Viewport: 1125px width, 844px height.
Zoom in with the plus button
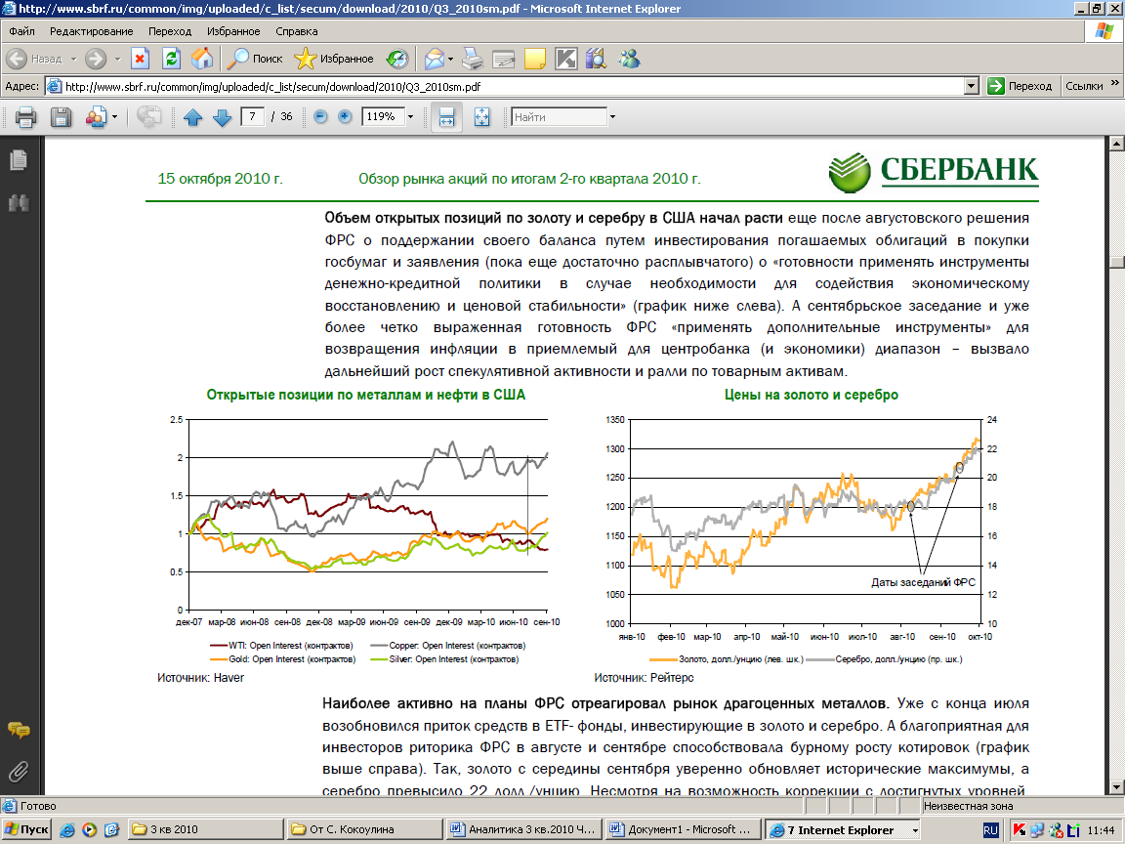(x=345, y=117)
